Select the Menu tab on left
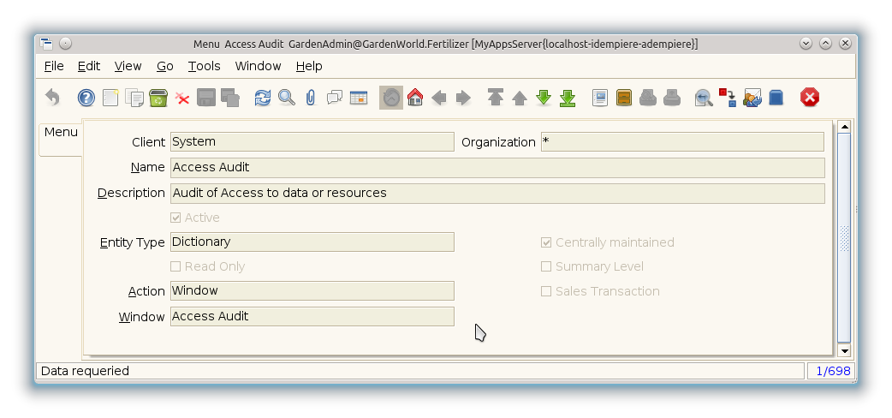This screenshot has width=892, height=418. [61, 132]
